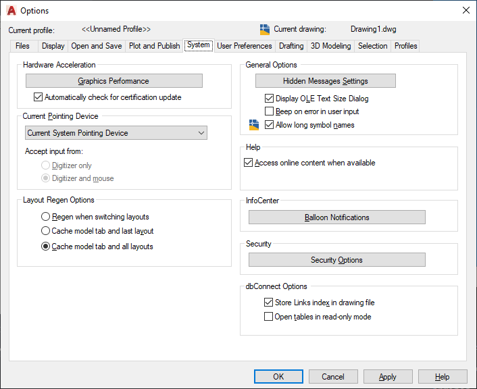
Task: Switch to the Display tab
Action: [x=53, y=46]
